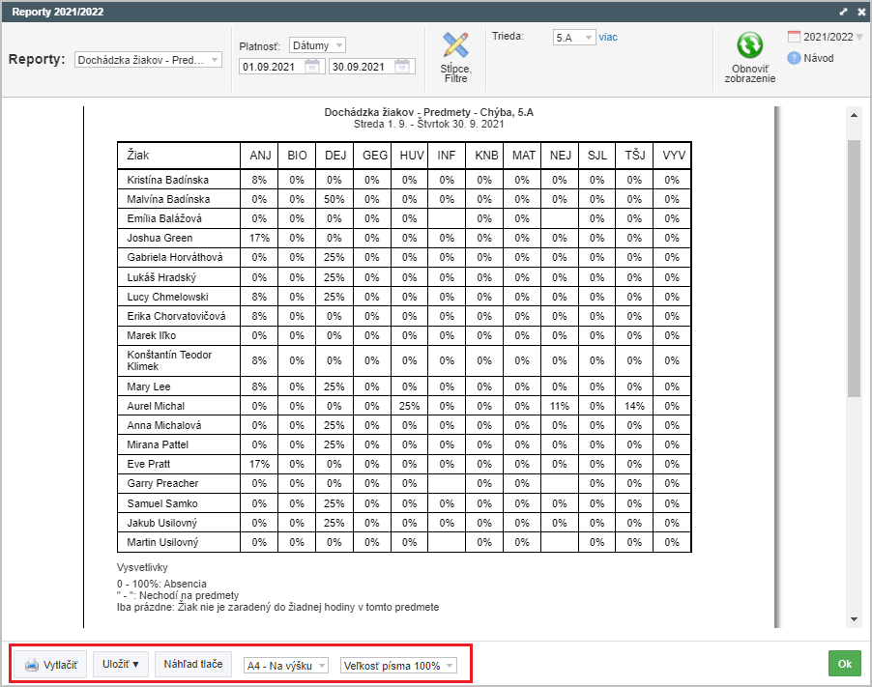
Task: Click the scrollbar up arrow of report
Action: 854,115
